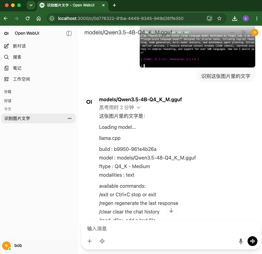Toggle the sidebar collapse icon
This screenshot has width=262, height=254.
pos(69,33)
